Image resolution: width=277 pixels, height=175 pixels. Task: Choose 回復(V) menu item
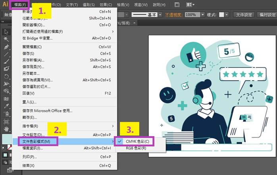click(64, 93)
